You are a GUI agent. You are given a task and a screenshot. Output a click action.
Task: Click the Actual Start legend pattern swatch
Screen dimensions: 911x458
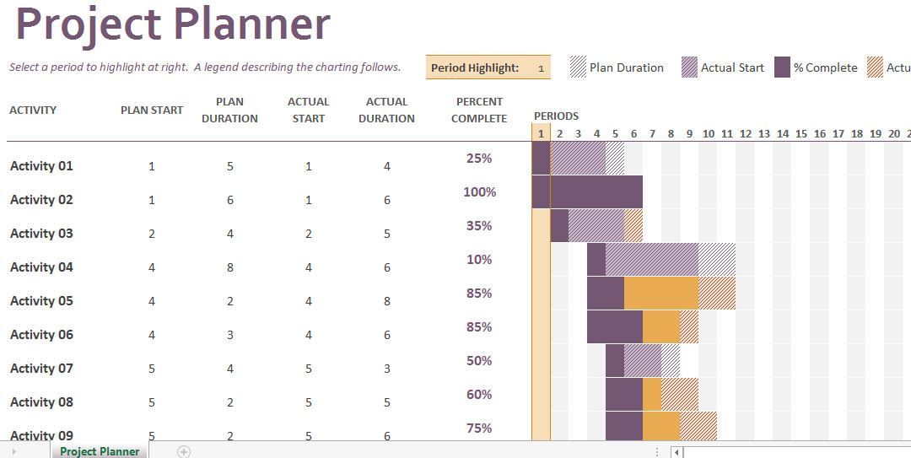689,67
